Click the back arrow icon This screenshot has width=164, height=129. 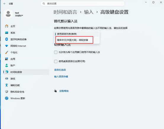[x=5, y=4]
